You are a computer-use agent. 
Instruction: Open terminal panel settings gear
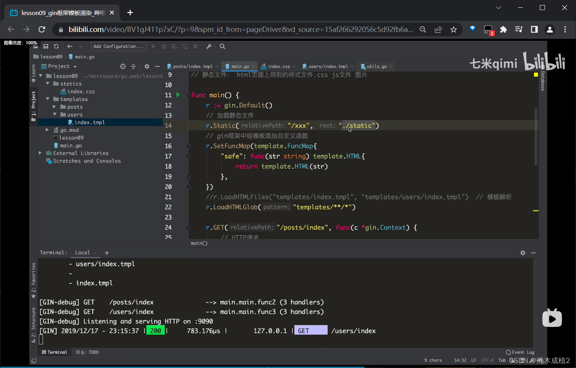click(523, 253)
